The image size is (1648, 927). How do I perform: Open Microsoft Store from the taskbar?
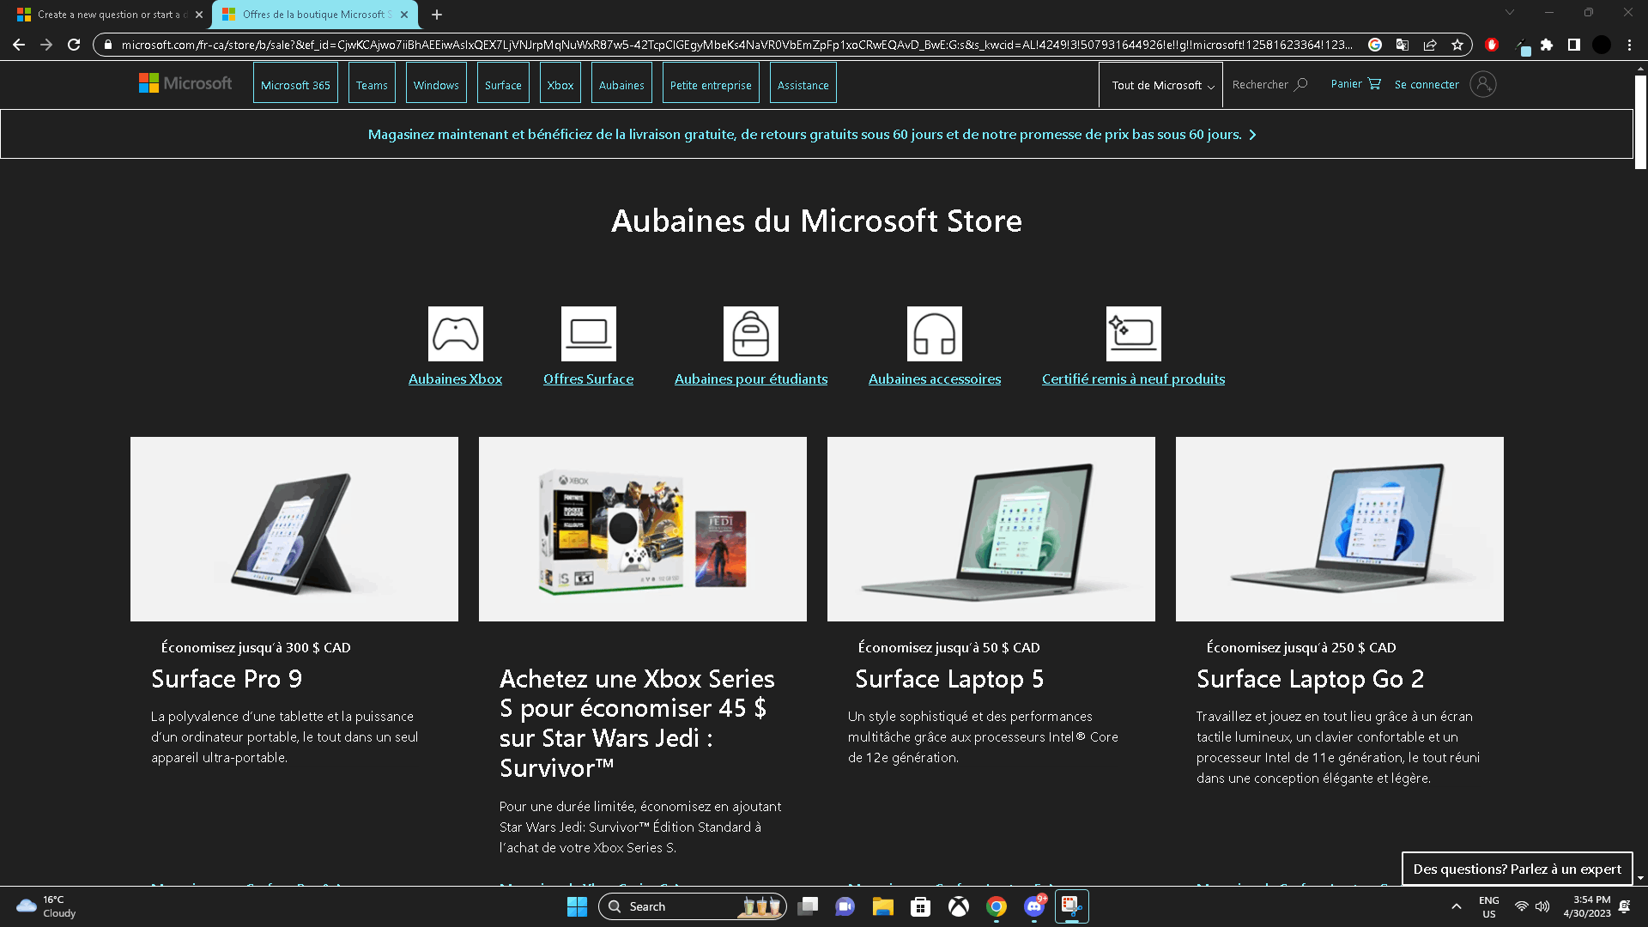(x=920, y=906)
